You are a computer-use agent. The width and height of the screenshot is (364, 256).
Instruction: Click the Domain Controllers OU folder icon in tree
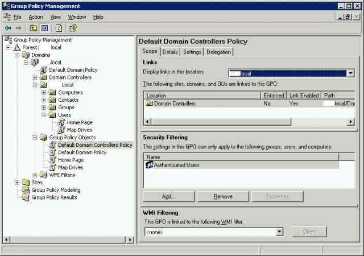[x=43, y=77]
